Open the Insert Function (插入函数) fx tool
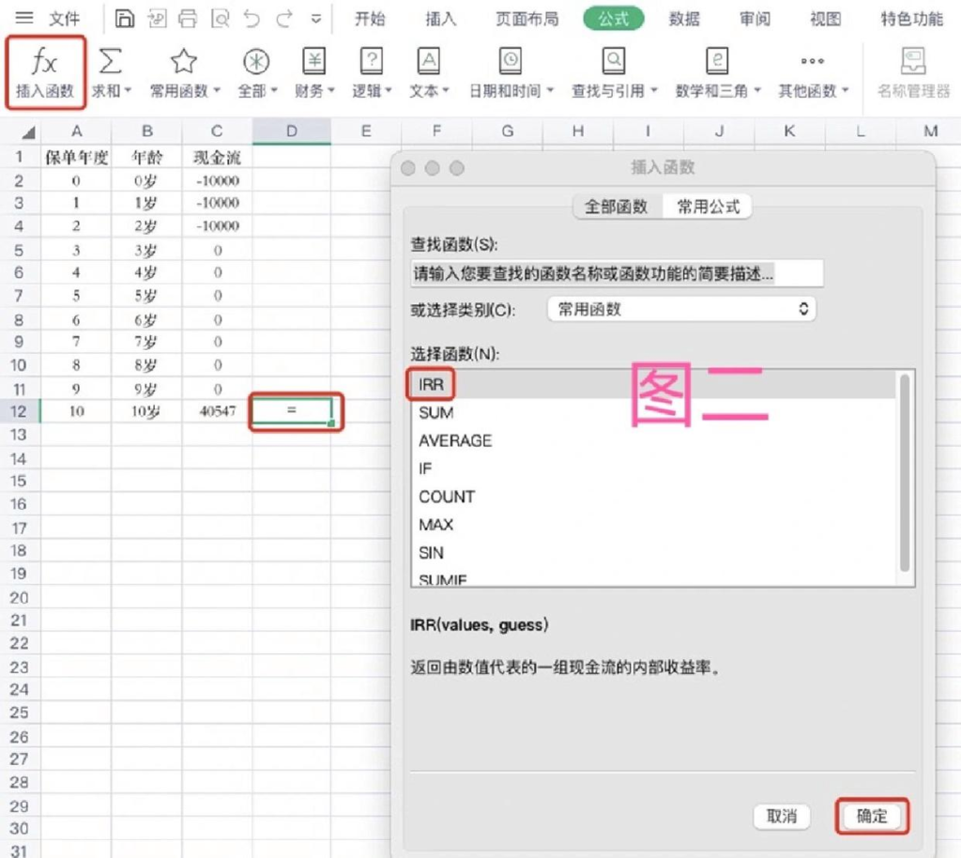The width and height of the screenshot is (961, 858). coord(45,73)
